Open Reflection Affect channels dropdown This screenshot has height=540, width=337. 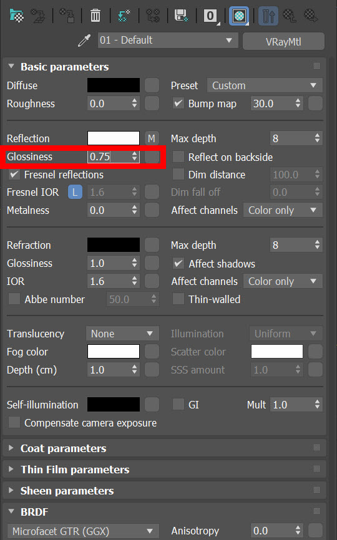click(x=283, y=210)
